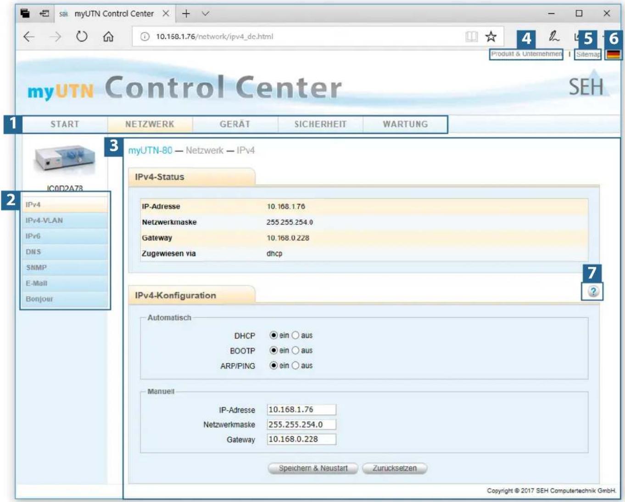Open new browser tab plus icon
The image size is (625, 502).
pyautogui.click(x=186, y=14)
